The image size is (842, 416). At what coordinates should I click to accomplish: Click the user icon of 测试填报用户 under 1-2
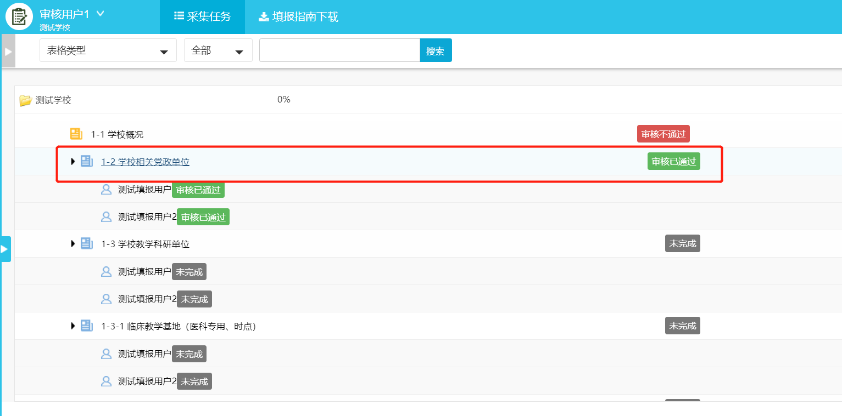(x=106, y=190)
